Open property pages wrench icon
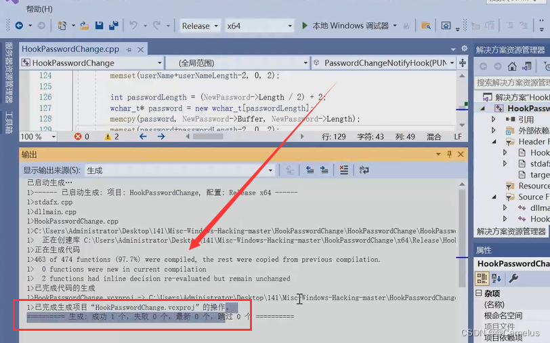 tap(513, 279)
